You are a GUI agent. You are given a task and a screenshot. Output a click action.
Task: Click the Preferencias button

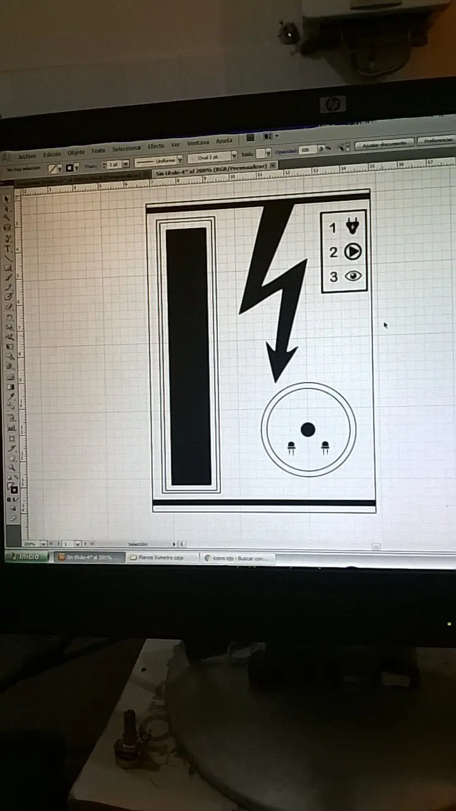(437, 141)
